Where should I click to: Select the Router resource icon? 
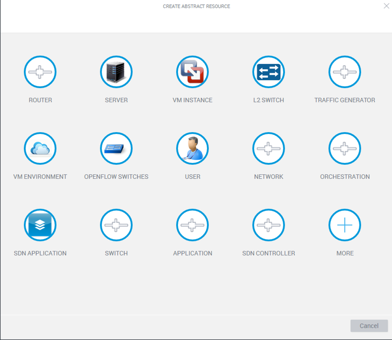pyautogui.click(x=40, y=72)
